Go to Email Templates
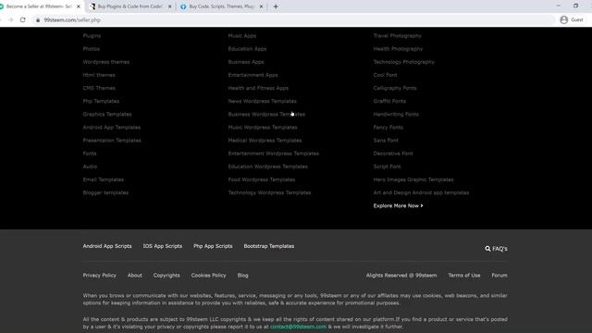This screenshot has width=592, height=333. [x=104, y=179]
